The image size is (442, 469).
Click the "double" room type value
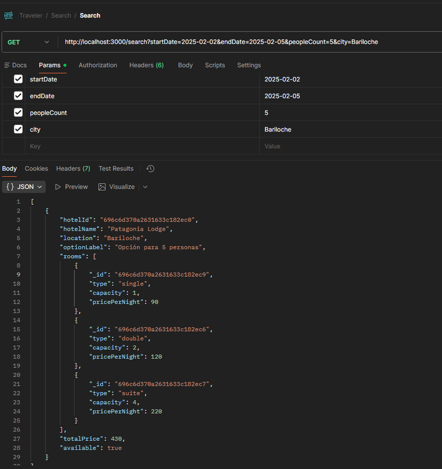(x=133, y=339)
